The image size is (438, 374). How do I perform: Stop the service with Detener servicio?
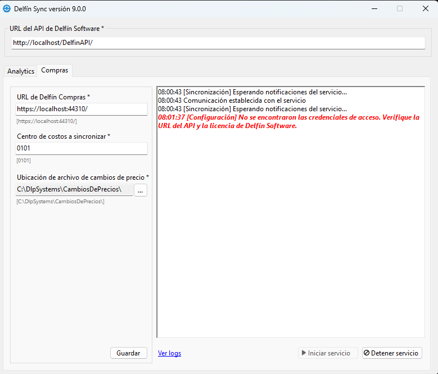pos(392,353)
